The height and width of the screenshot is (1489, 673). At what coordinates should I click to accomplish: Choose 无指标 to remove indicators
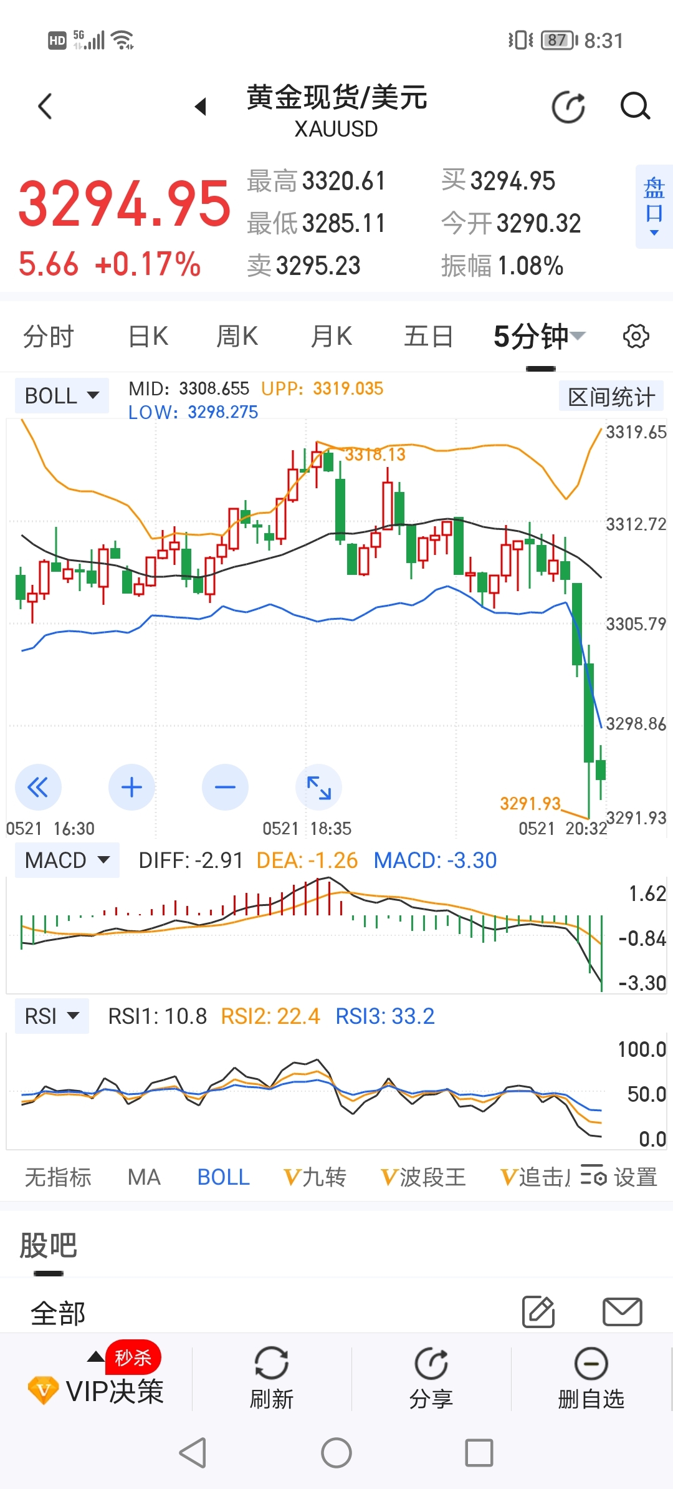(58, 1177)
